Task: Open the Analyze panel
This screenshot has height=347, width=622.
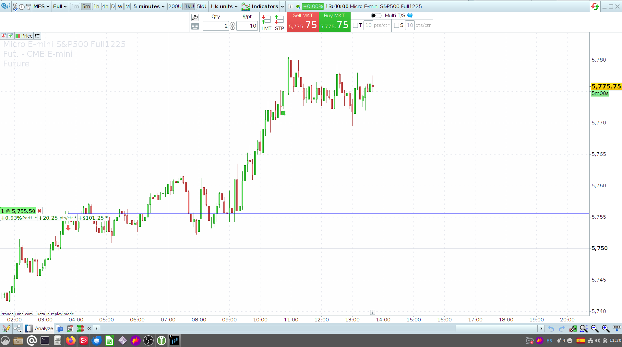Action: click(39, 329)
